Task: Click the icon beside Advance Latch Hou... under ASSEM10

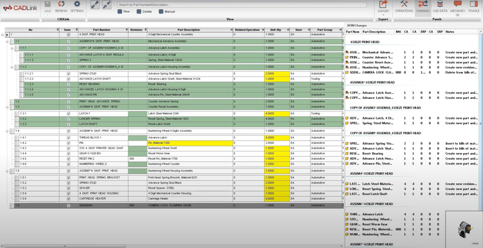Action: (347, 98)
